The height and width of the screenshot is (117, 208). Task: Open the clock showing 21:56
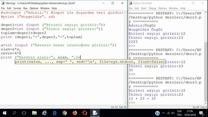[190, 113]
